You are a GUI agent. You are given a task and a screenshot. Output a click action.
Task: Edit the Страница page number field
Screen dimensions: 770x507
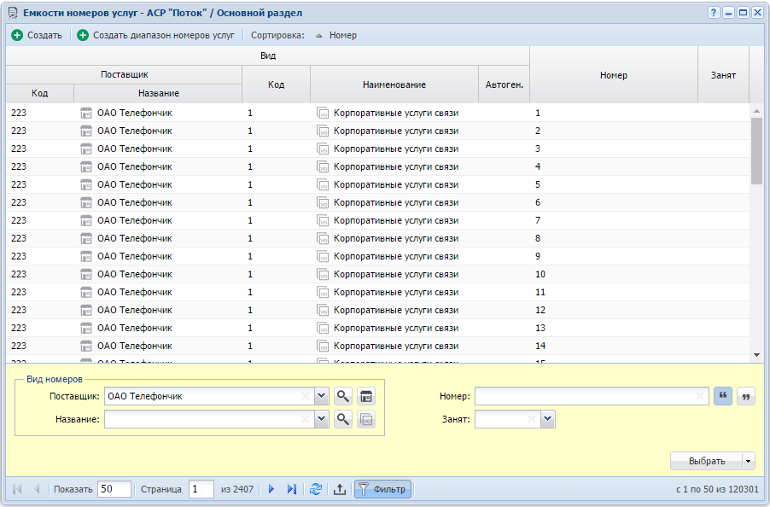pyautogui.click(x=201, y=489)
